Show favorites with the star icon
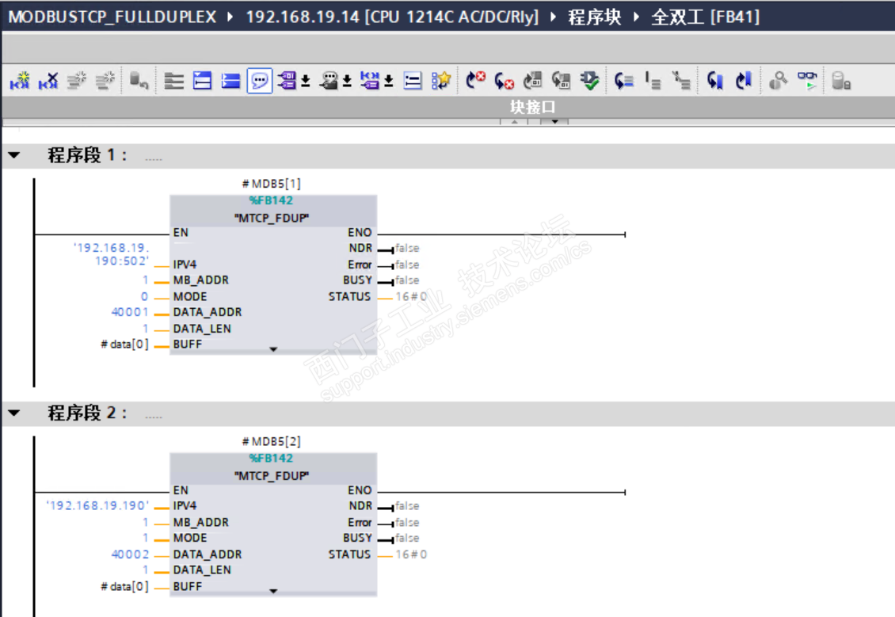The width and height of the screenshot is (895, 617). tap(441, 81)
